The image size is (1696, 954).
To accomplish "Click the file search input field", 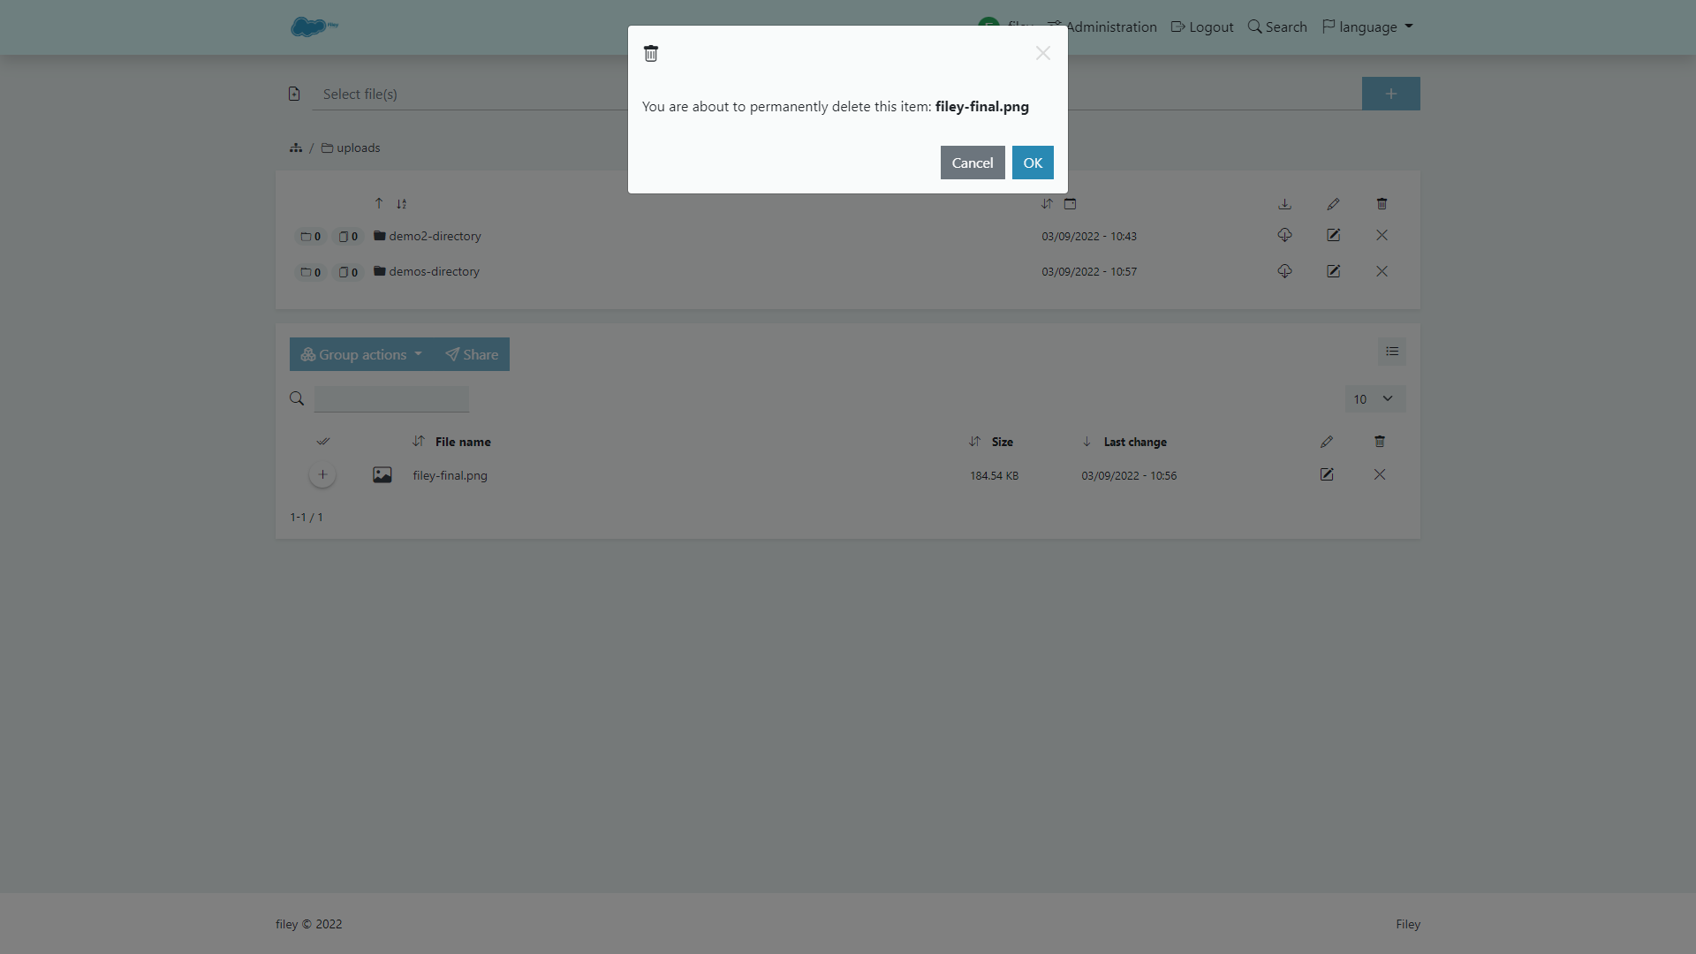I will 391,399.
